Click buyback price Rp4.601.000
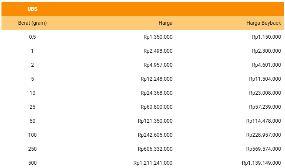285x168 pixels. pyautogui.click(x=266, y=65)
